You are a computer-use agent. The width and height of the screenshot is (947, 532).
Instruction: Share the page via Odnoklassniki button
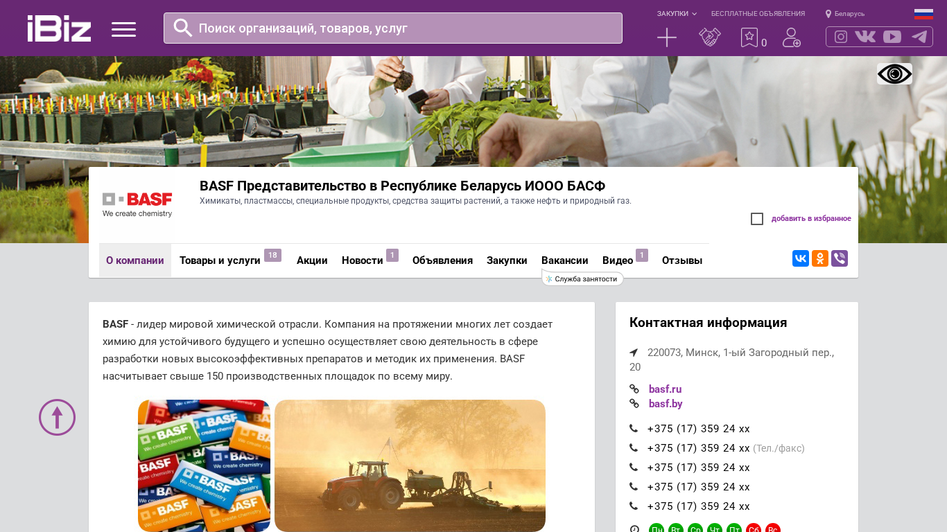(820, 258)
